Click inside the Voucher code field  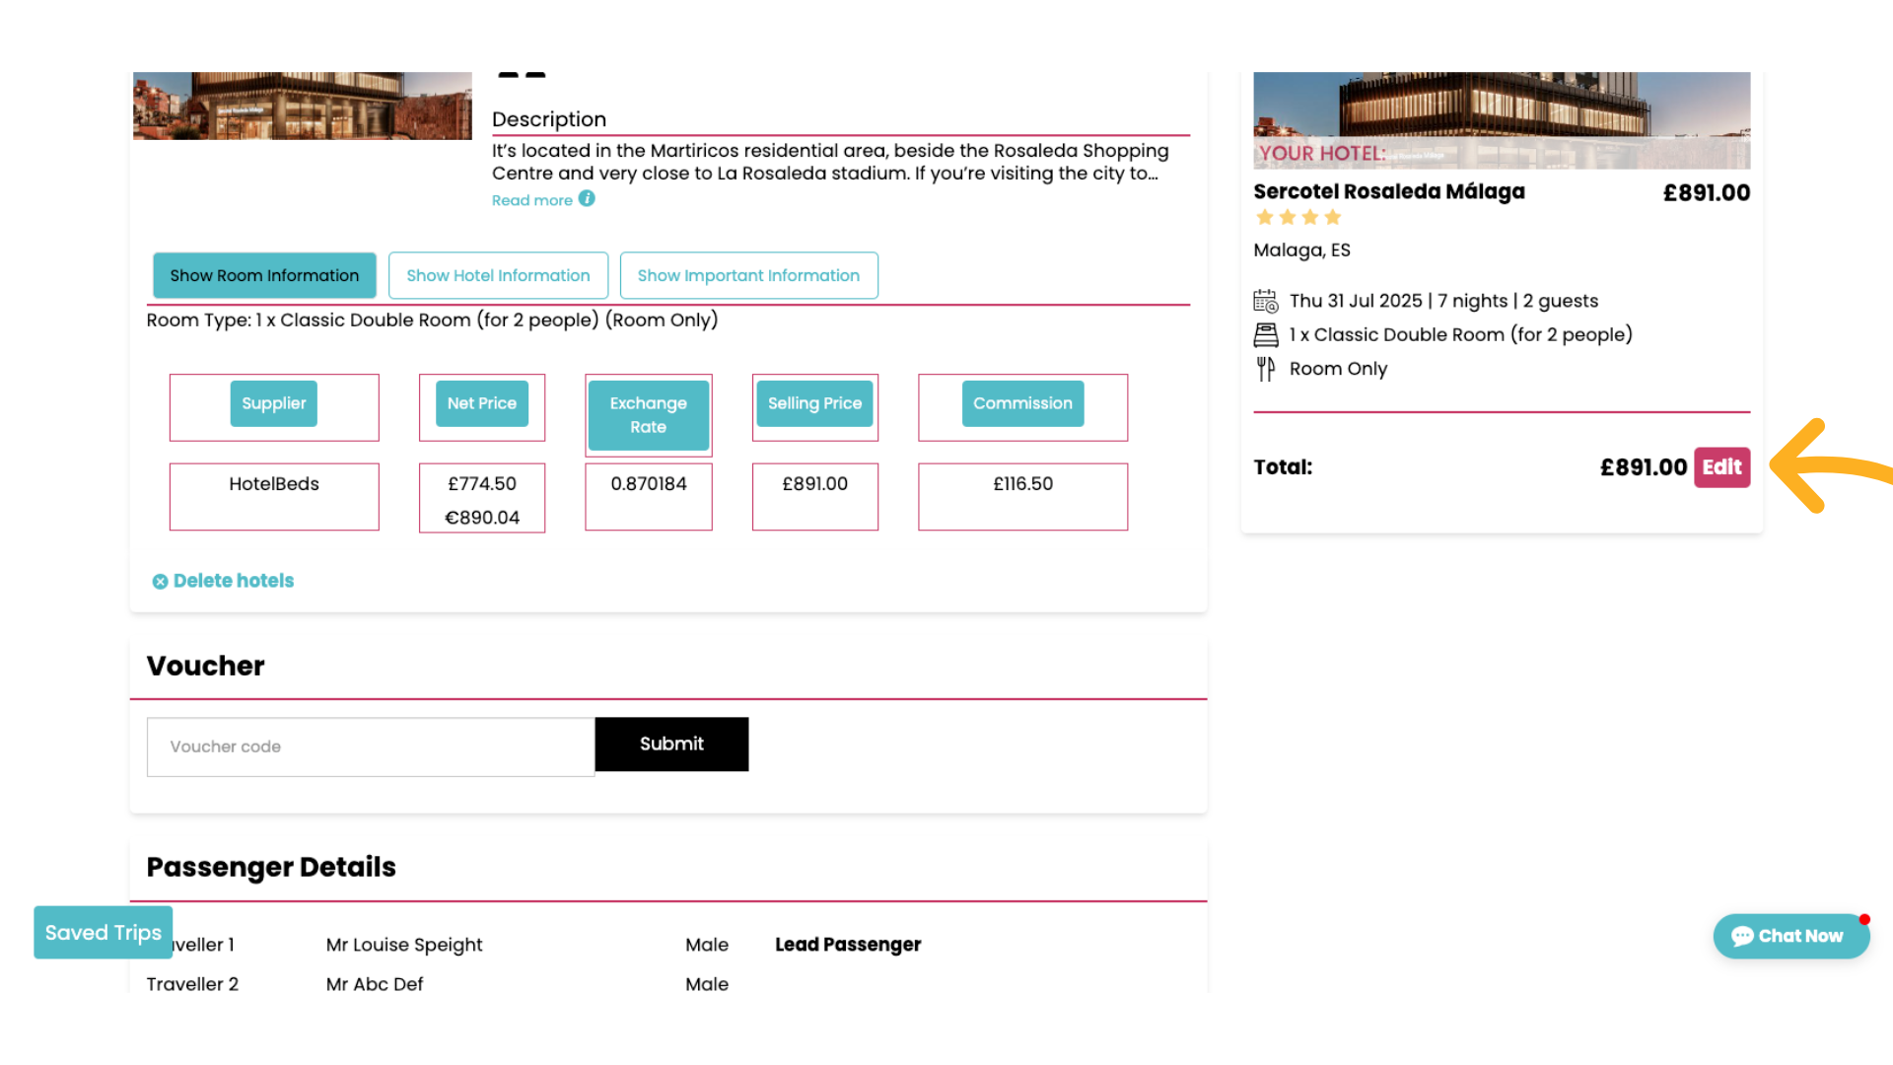pyautogui.click(x=370, y=746)
